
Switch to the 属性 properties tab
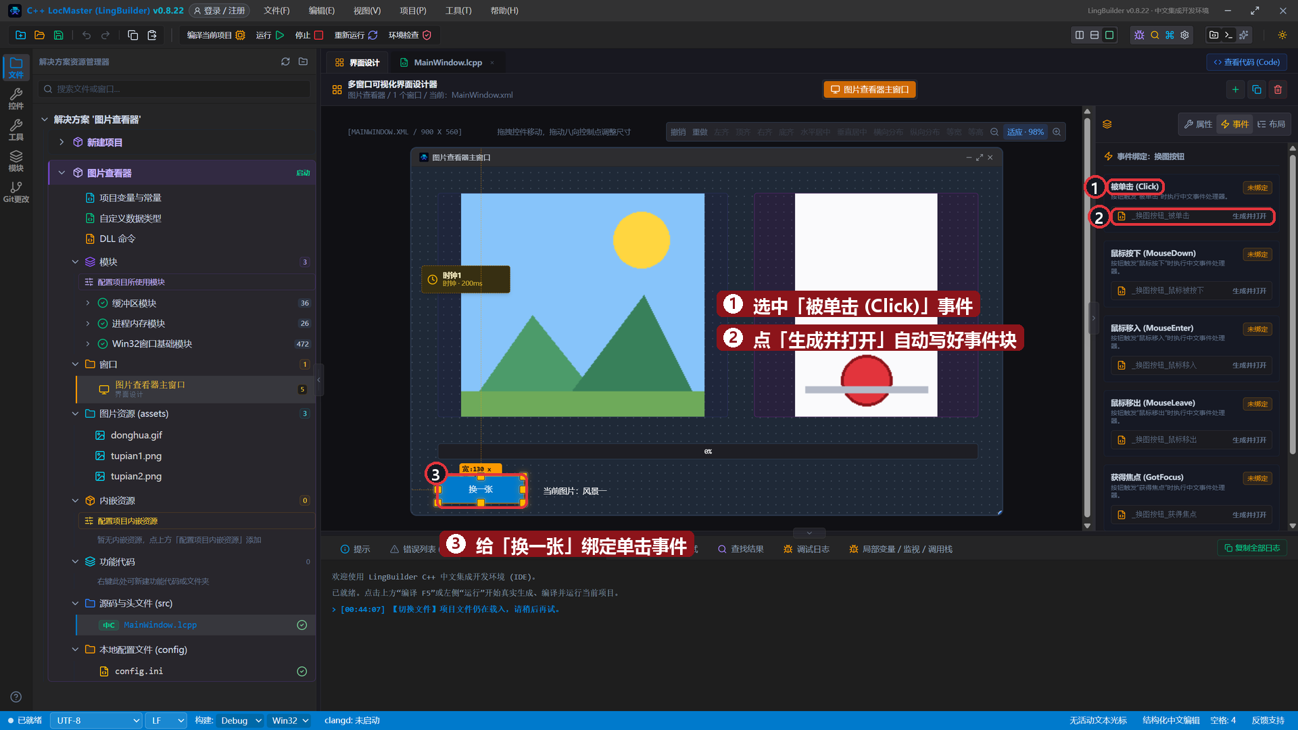point(1198,124)
